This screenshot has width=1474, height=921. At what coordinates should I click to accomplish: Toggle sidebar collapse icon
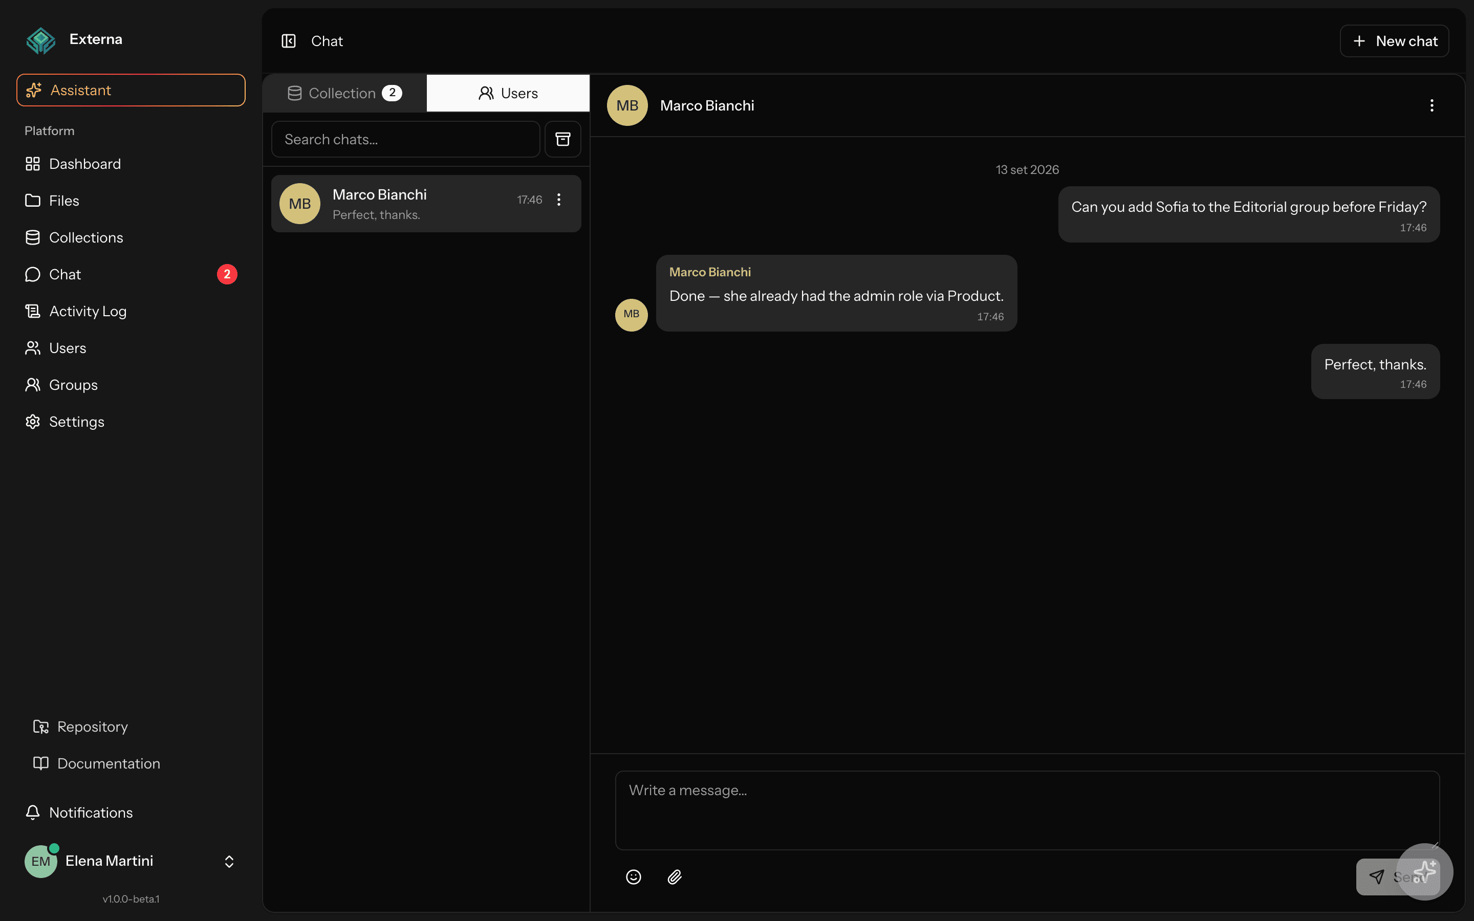coord(289,41)
